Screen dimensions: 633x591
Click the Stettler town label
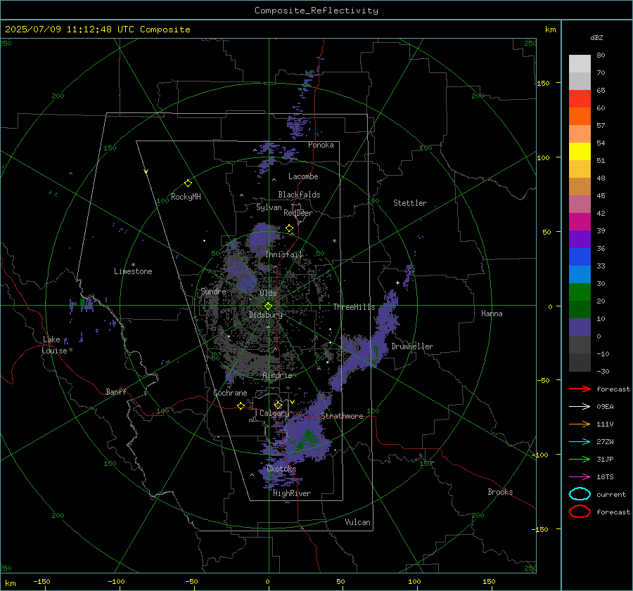pyautogui.click(x=410, y=203)
